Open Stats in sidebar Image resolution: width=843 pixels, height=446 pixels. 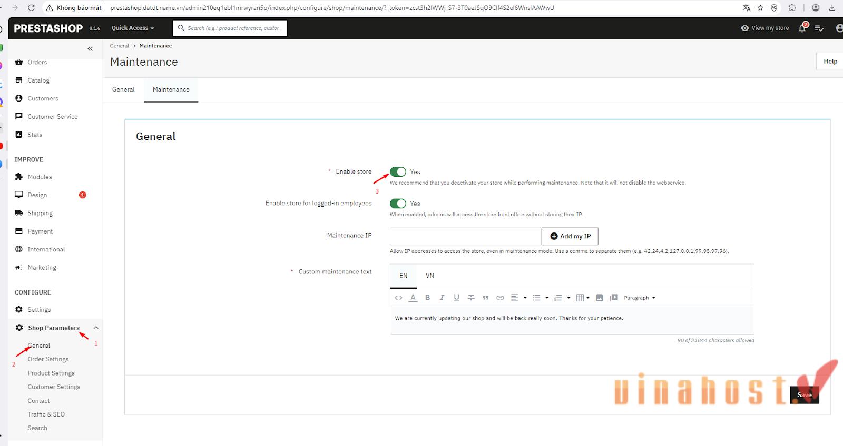point(35,135)
